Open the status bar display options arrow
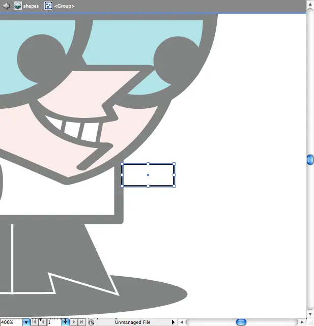Screen dimensions: 314x326 pyautogui.click(x=173, y=322)
